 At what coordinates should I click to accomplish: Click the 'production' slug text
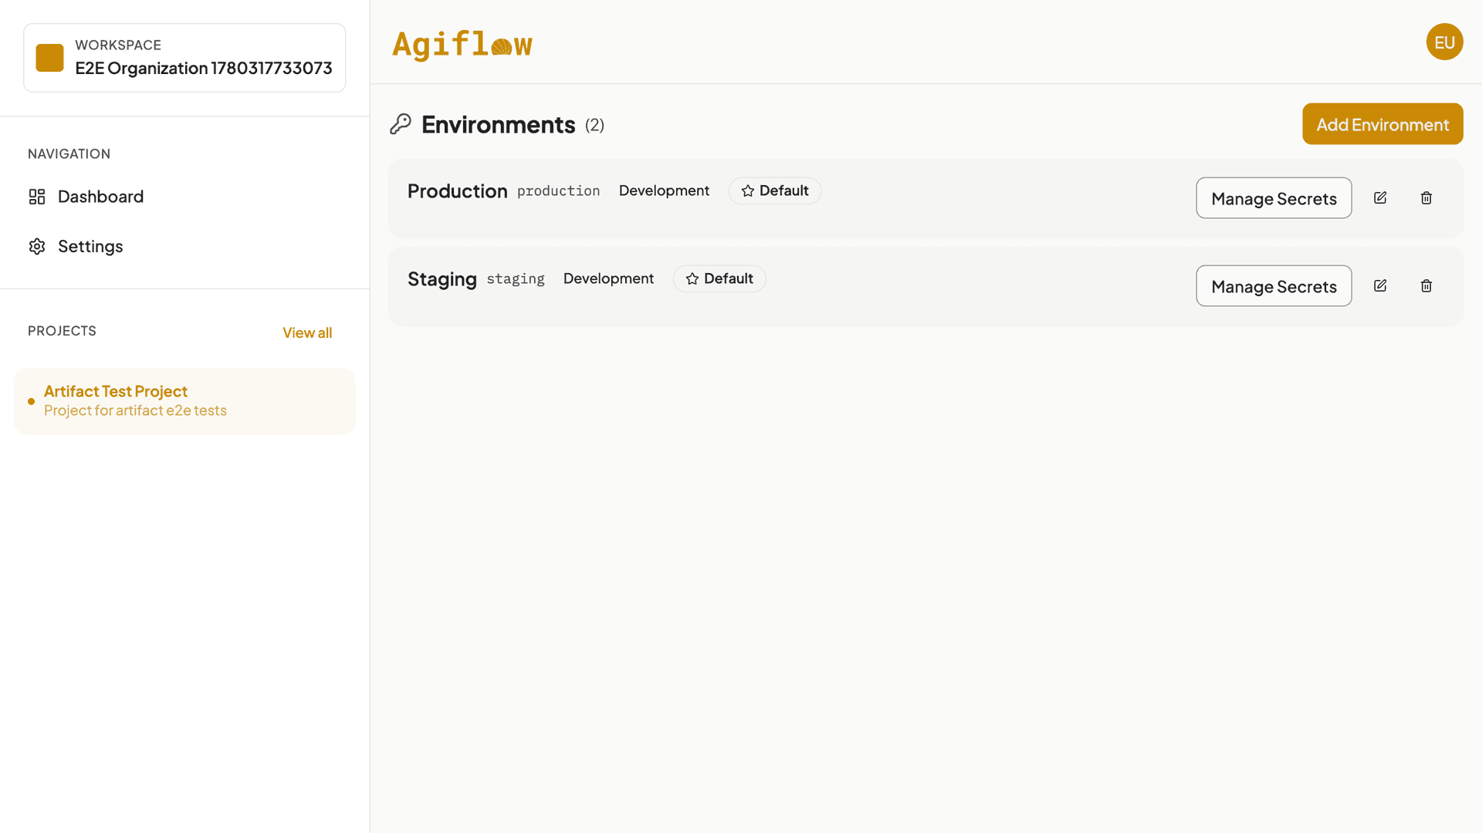pos(559,191)
